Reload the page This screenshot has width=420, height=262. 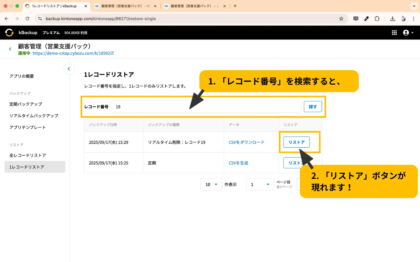[x=27, y=19]
